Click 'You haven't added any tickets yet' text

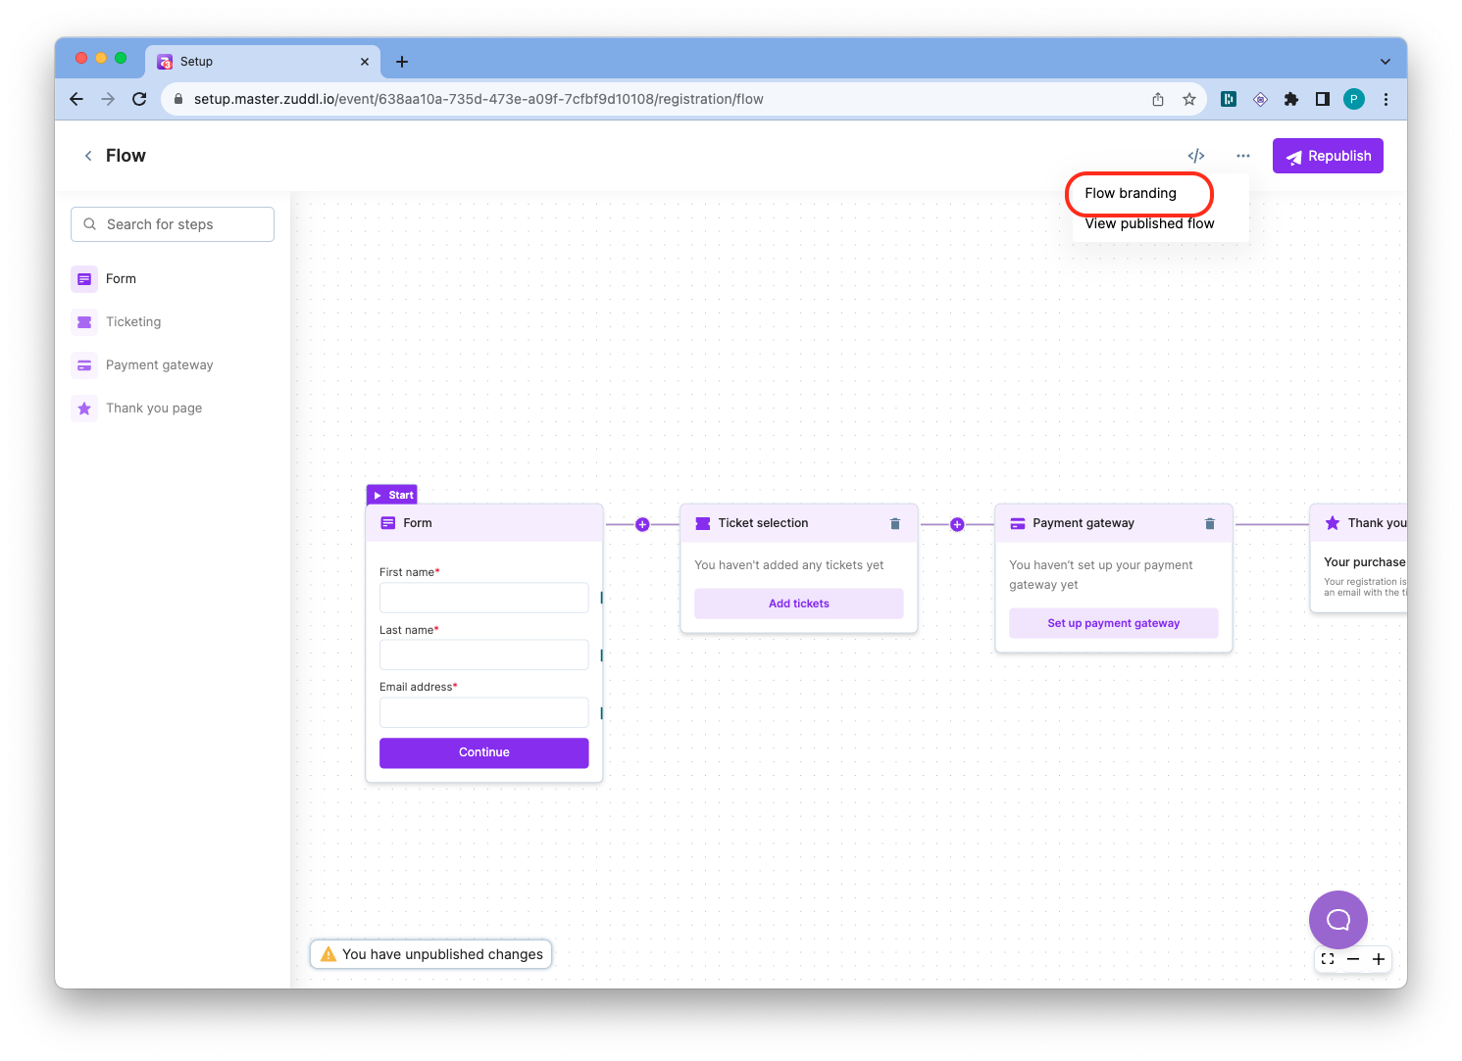click(789, 565)
